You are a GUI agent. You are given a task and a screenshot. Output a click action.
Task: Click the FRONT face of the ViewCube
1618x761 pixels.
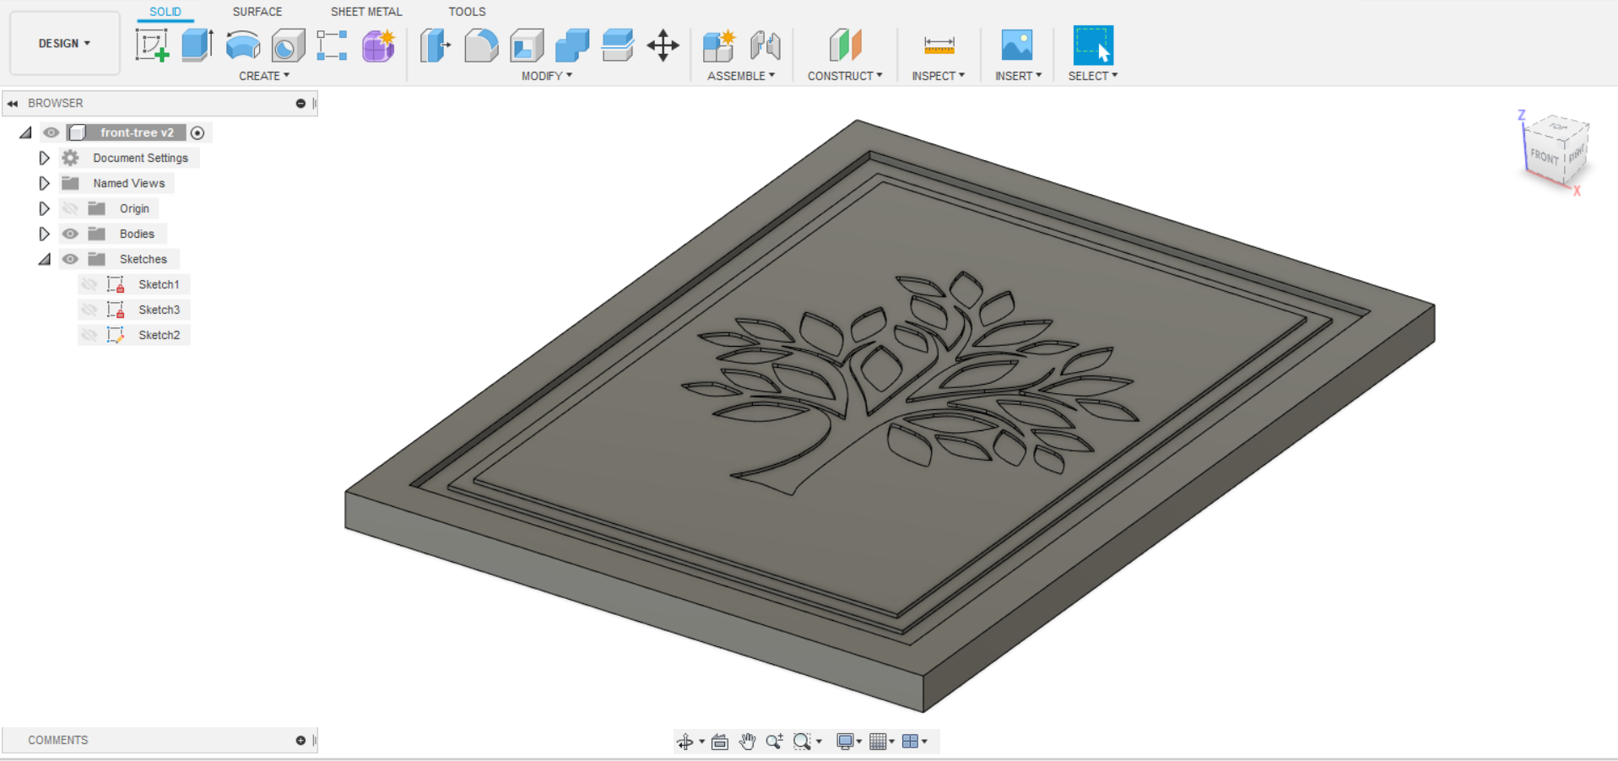tap(1545, 157)
